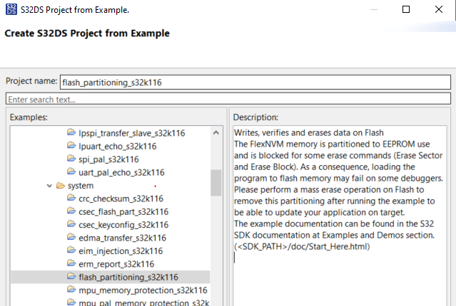456x306 pixels.
Task: Click folder icon of flash_partitioning_s32k116
Action: pyautogui.click(x=71, y=276)
